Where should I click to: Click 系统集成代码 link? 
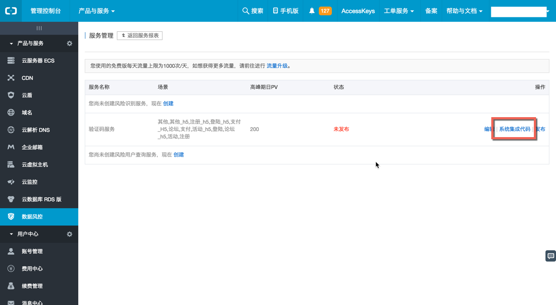click(x=514, y=129)
